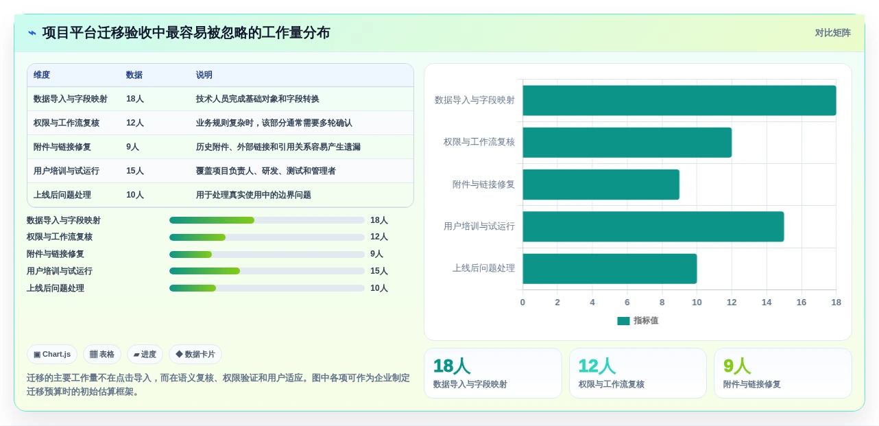Image resolution: width=879 pixels, height=426 pixels.
Task: Click the 数据导入与字段映射 progress bar
Action: pyautogui.click(x=267, y=220)
